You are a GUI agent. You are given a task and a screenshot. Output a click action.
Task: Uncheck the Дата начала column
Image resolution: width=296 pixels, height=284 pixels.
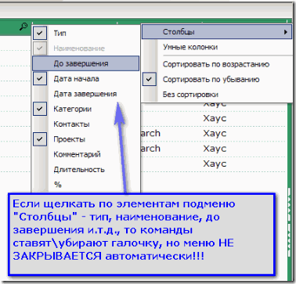[85, 78]
